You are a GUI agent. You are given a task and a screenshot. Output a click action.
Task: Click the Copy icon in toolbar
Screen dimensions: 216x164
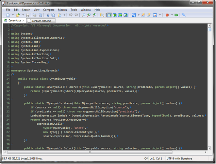tap(54, 15)
